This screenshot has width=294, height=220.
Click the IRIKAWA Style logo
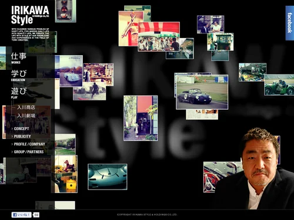pos(30,15)
